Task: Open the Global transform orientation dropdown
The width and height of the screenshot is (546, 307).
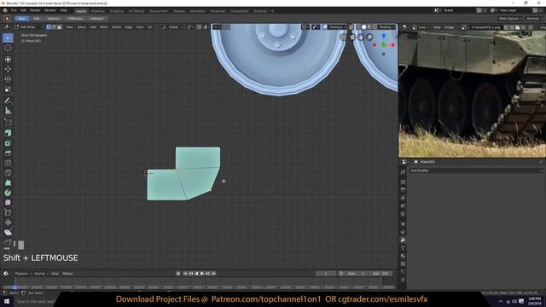Action: coord(172,26)
